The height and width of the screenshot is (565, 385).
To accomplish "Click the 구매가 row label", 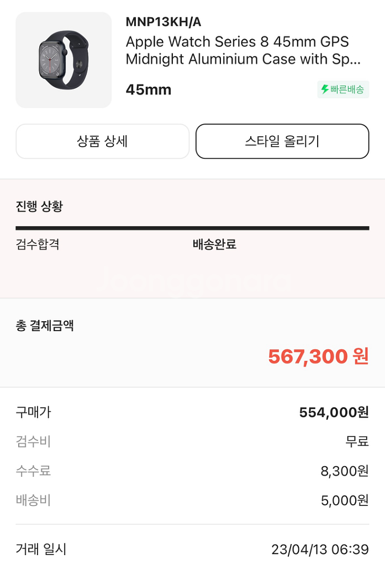I will coord(33,412).
